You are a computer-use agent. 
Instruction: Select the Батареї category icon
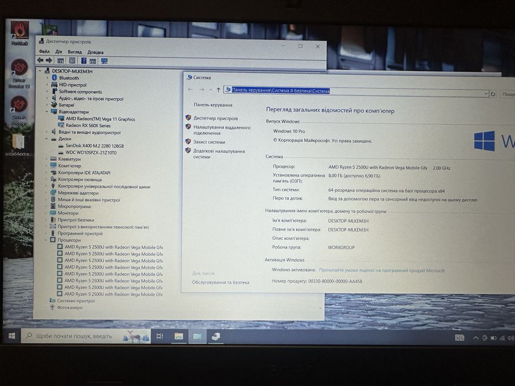[x=54, y=105]
